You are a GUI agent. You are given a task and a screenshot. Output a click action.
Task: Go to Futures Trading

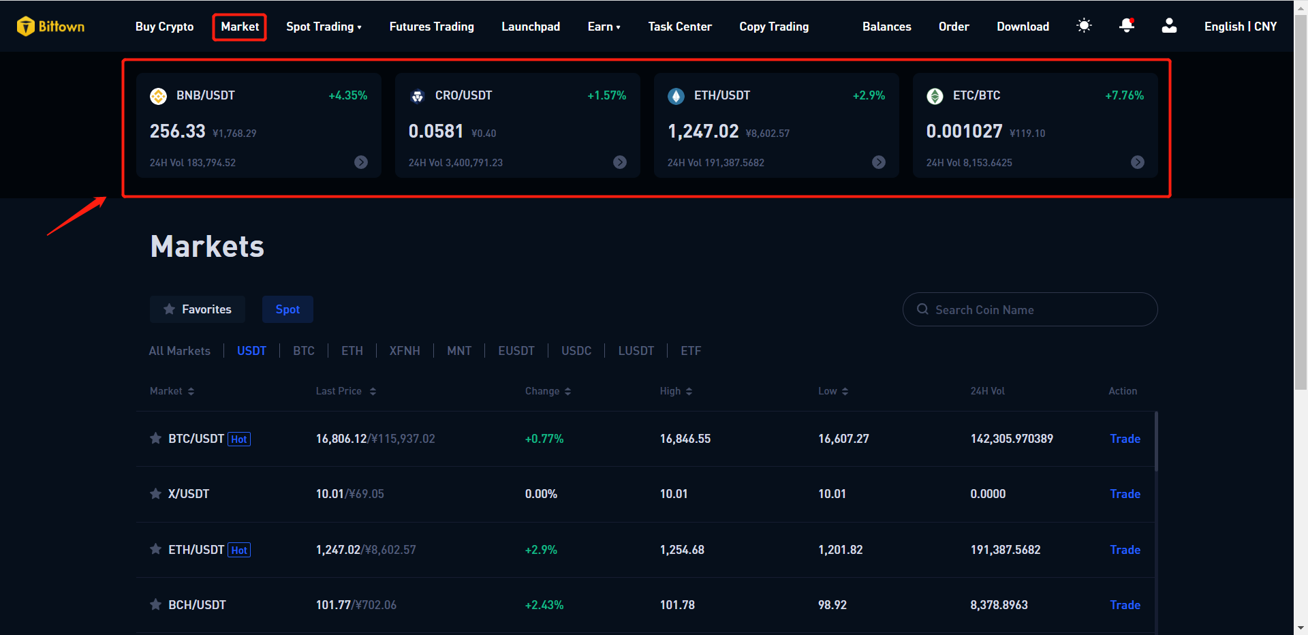[432, 27]
